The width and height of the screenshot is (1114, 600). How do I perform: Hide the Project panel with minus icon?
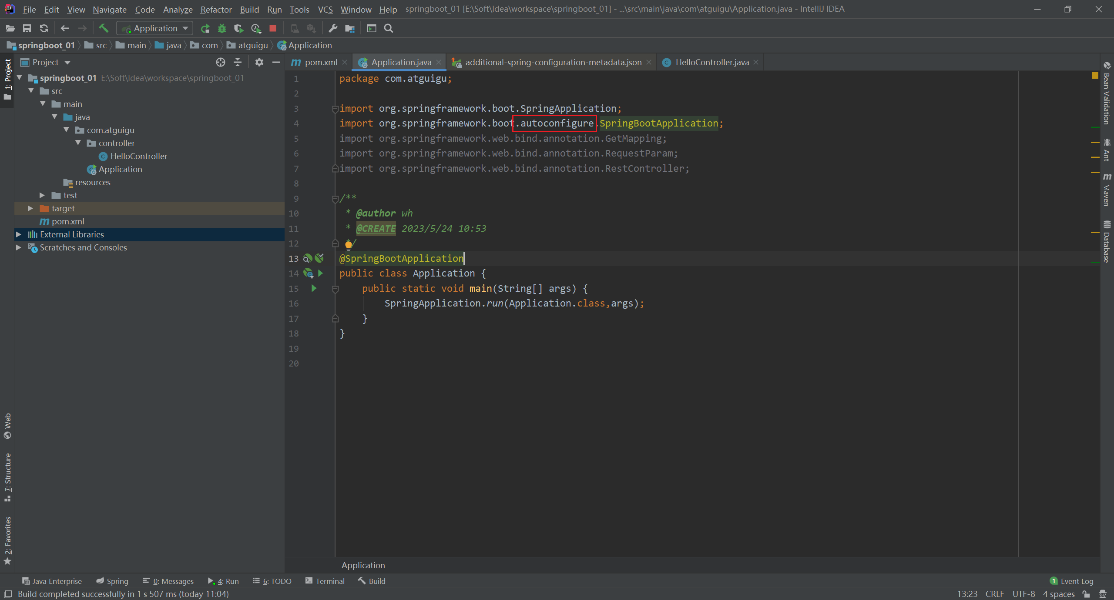[276, 62]
